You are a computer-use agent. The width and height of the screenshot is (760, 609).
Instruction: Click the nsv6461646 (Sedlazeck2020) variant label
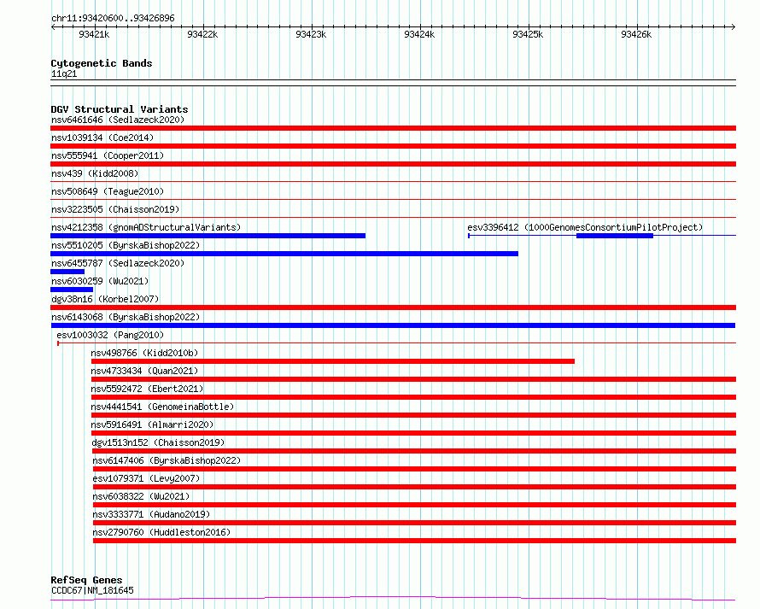tap(118, 120)
